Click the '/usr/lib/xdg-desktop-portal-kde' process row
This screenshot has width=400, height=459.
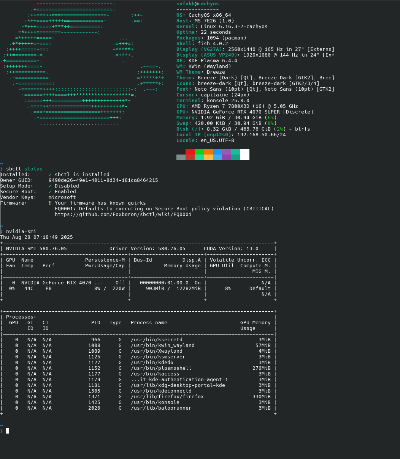[x=138, y=385]
